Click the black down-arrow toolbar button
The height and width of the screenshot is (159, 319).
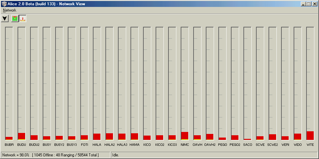click(5, 18)
